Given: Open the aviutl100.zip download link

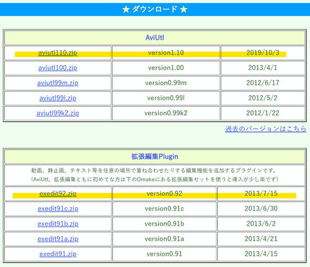Looking at the screenshot, I should coord(58,68).
